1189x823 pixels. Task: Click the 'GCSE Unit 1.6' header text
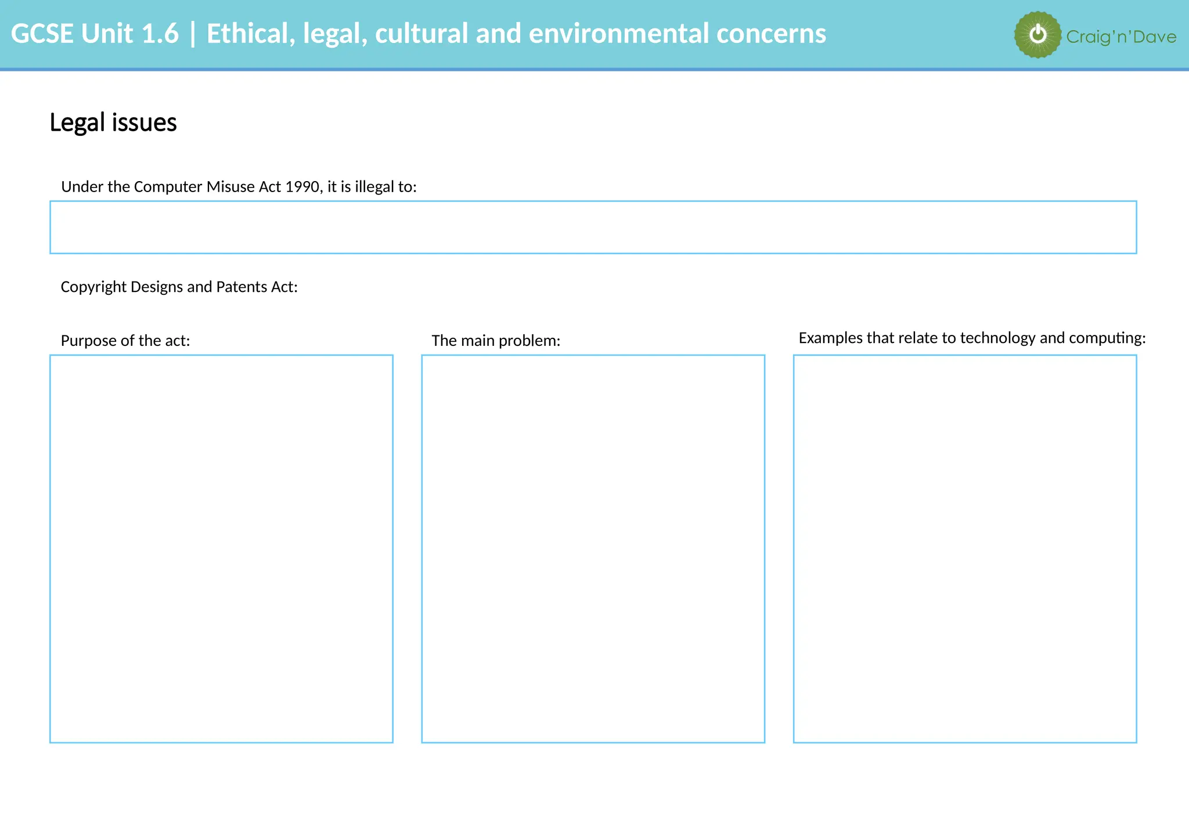pos(95,34)
